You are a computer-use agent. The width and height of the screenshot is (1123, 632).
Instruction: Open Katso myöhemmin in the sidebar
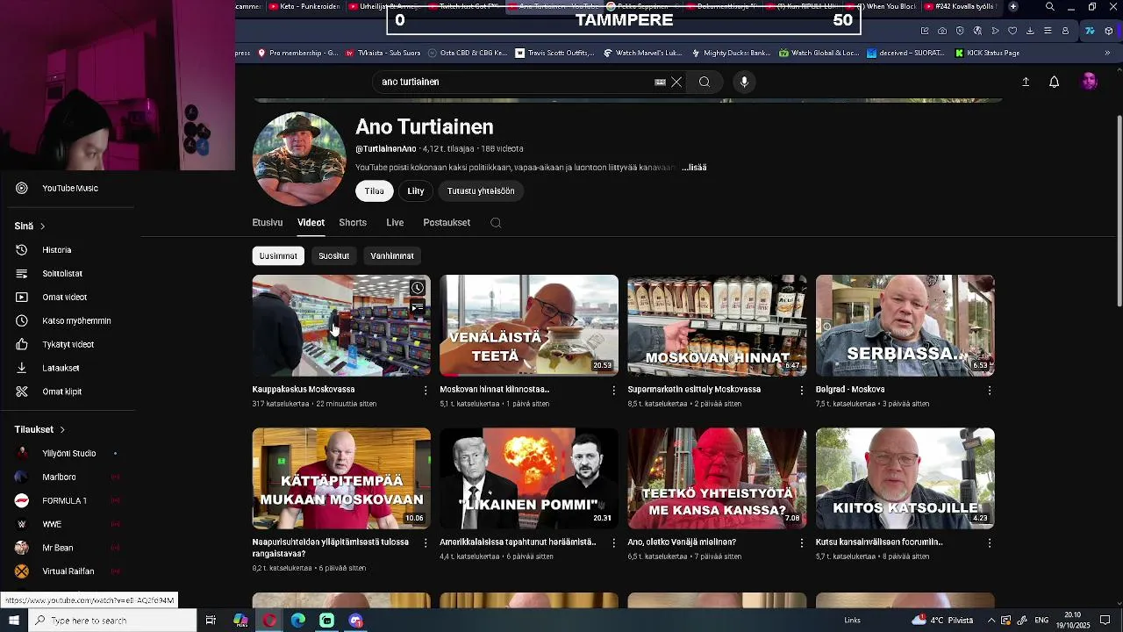tap(76, 321)
